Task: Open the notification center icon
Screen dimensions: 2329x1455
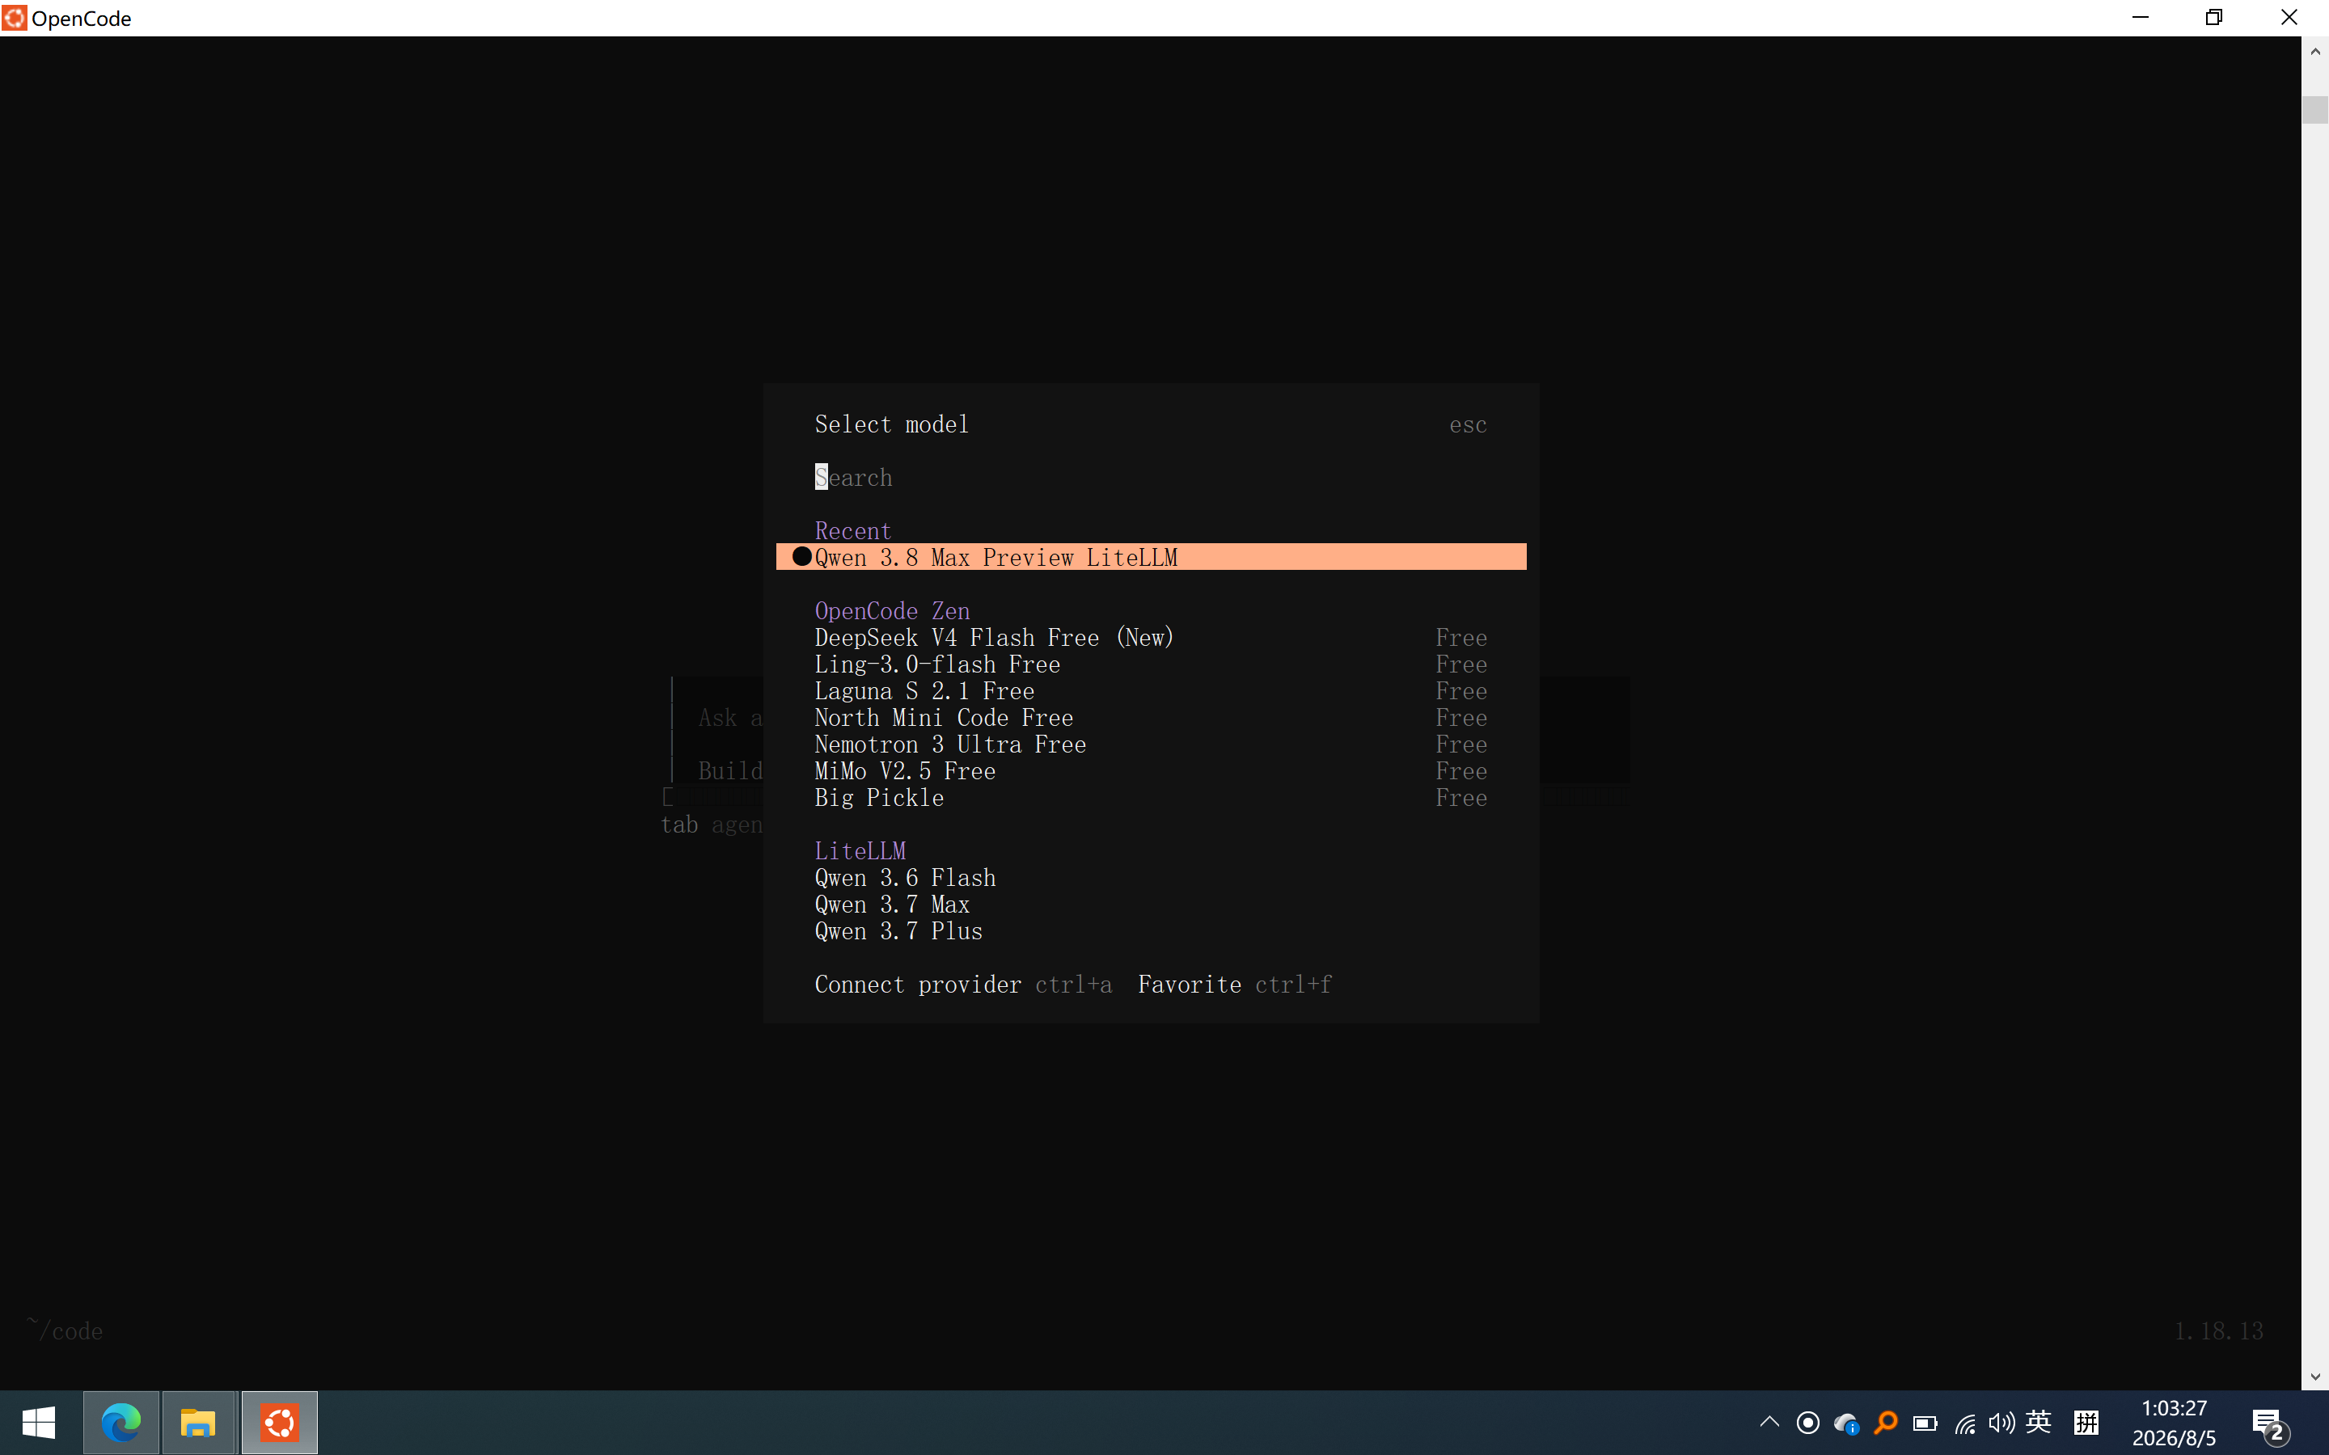Action: [x=2269, y=1424]
